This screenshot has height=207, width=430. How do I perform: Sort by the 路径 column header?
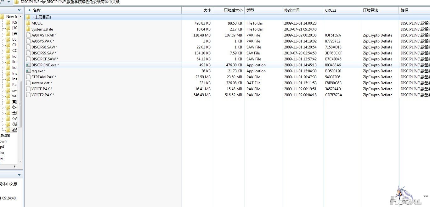click(415, 10)
